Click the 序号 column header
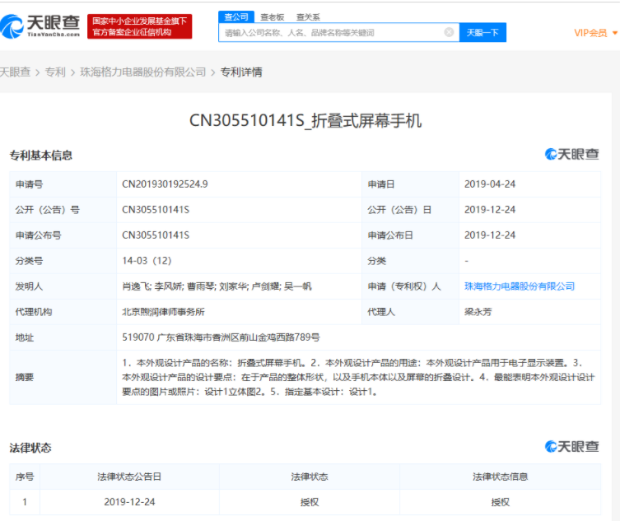This screenshot has width=620, height=521. [x=25, y=477]
